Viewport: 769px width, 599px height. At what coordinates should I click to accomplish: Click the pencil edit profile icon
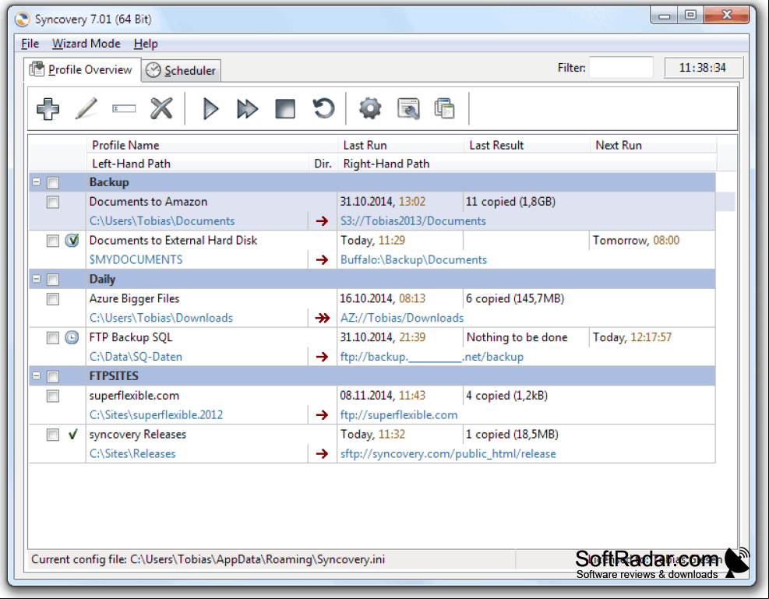(86, 109)
